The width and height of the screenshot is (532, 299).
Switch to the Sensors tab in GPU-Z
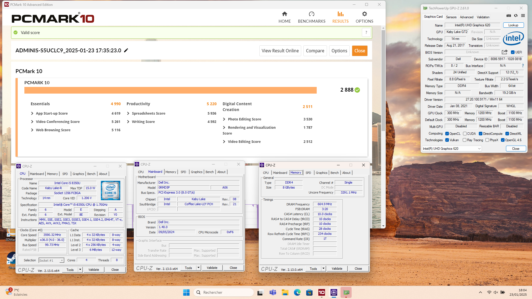451,17
